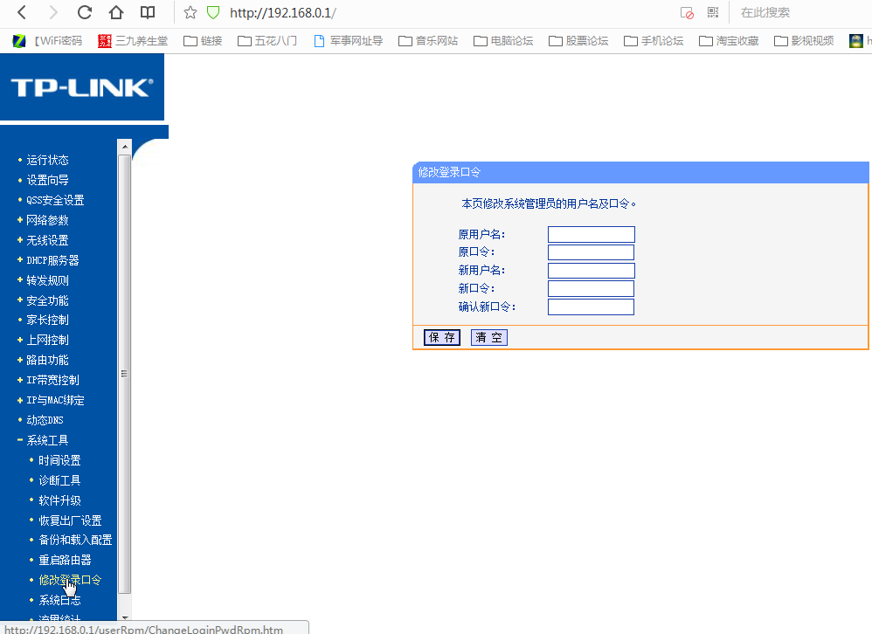Open the 链接 bookmark folder

[203, 40]
